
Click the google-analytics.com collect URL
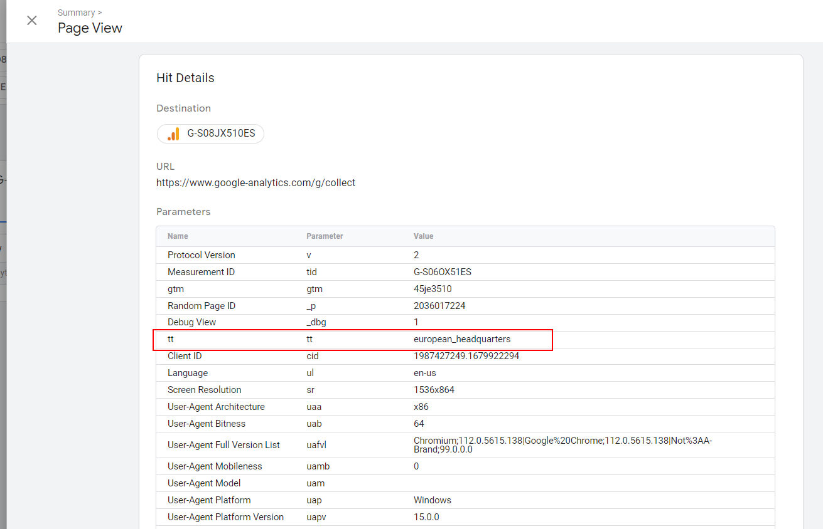click(256, 182)
